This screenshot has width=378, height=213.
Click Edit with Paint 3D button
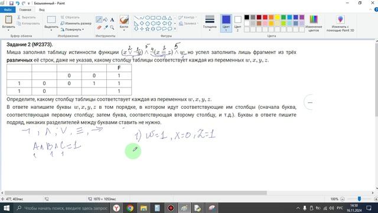click(x=340, y=23)
